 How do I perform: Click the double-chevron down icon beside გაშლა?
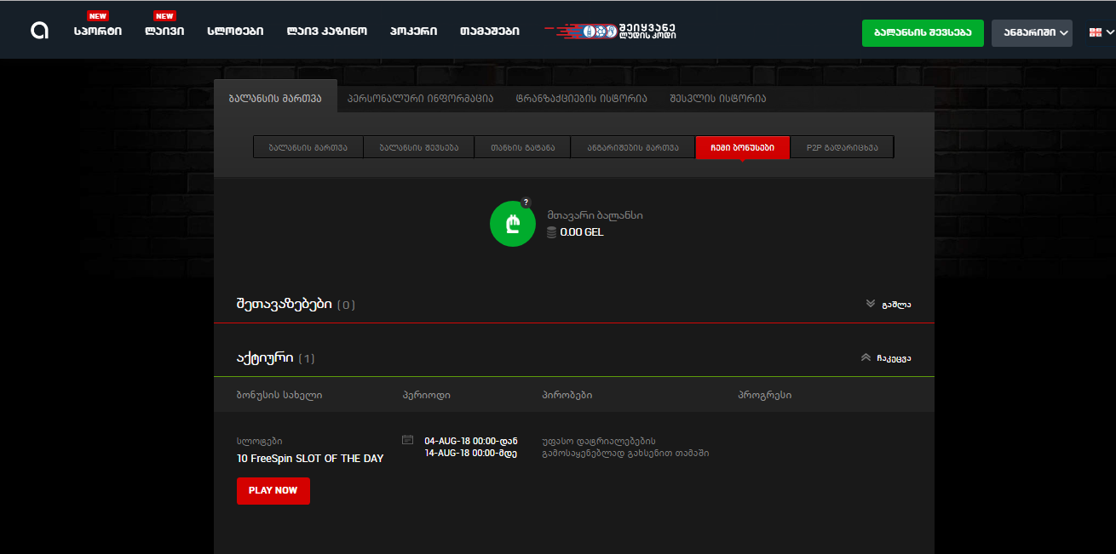[870, 304]
